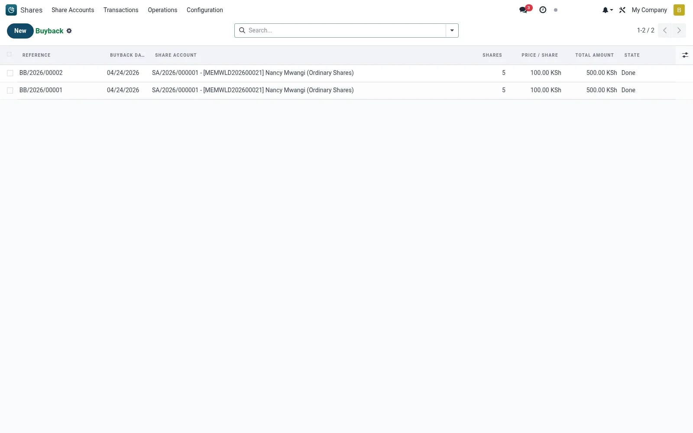Select all records with header checkbox
The image size is (693, 433).
pyautogui.click(x=9, y=55)
